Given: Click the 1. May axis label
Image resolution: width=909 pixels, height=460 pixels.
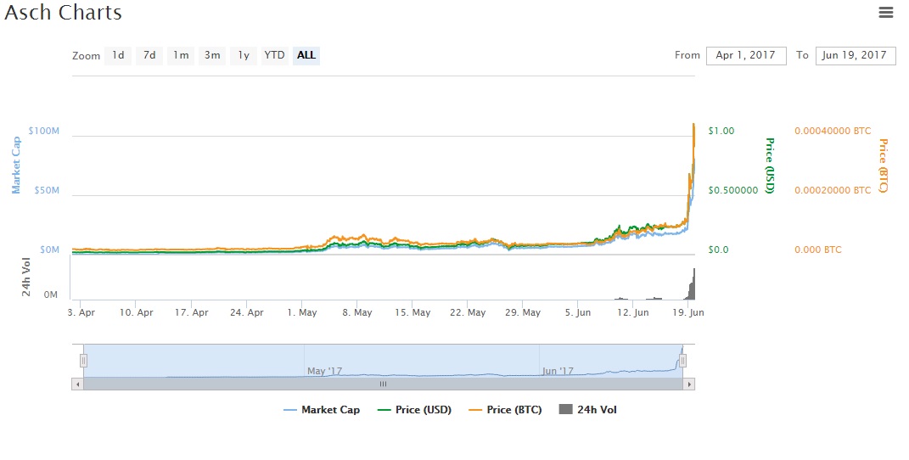Looking at the screenshot, I should click(x=302, y=312).
